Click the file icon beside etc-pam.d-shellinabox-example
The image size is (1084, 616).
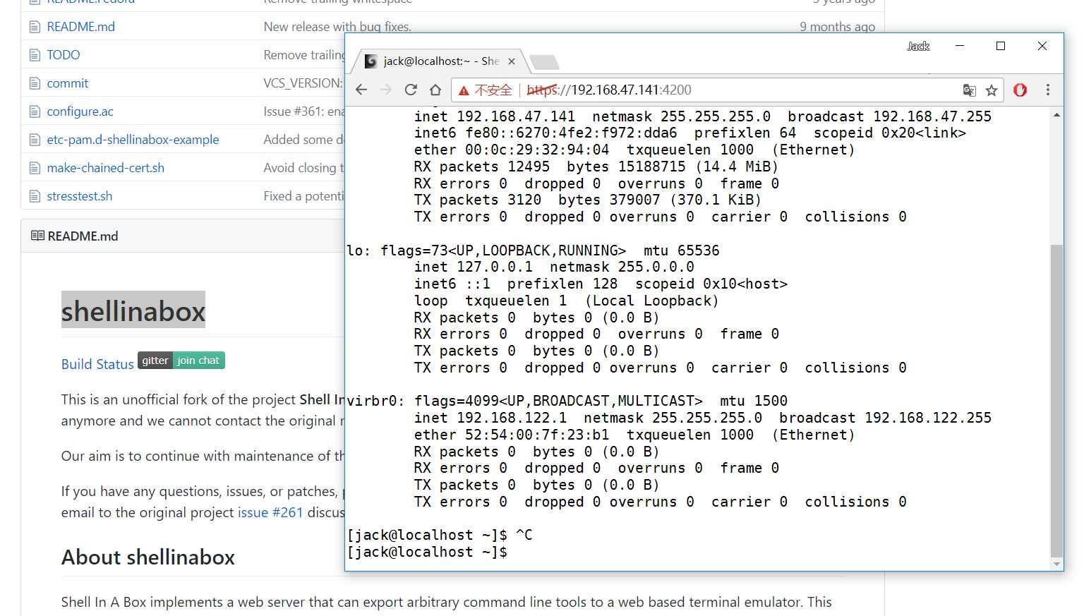[x=35, y=140]
